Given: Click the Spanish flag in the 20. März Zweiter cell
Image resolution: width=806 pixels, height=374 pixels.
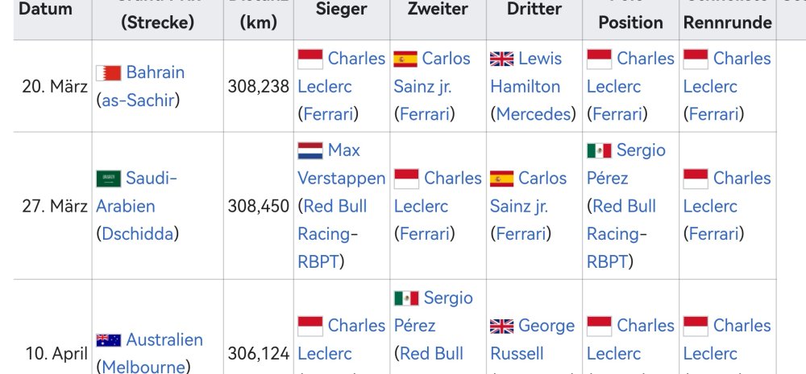Looking at the screenshot, I should pos(405,59).
